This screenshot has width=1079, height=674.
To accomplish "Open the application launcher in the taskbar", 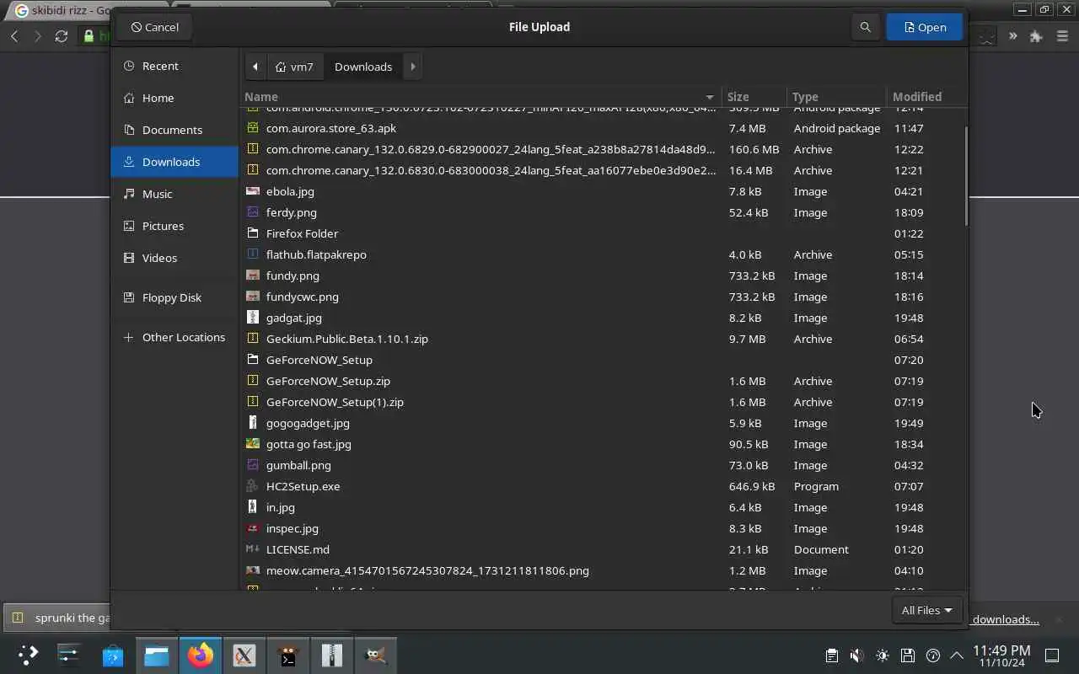I will pyautogui.click(x=28, y=655).
